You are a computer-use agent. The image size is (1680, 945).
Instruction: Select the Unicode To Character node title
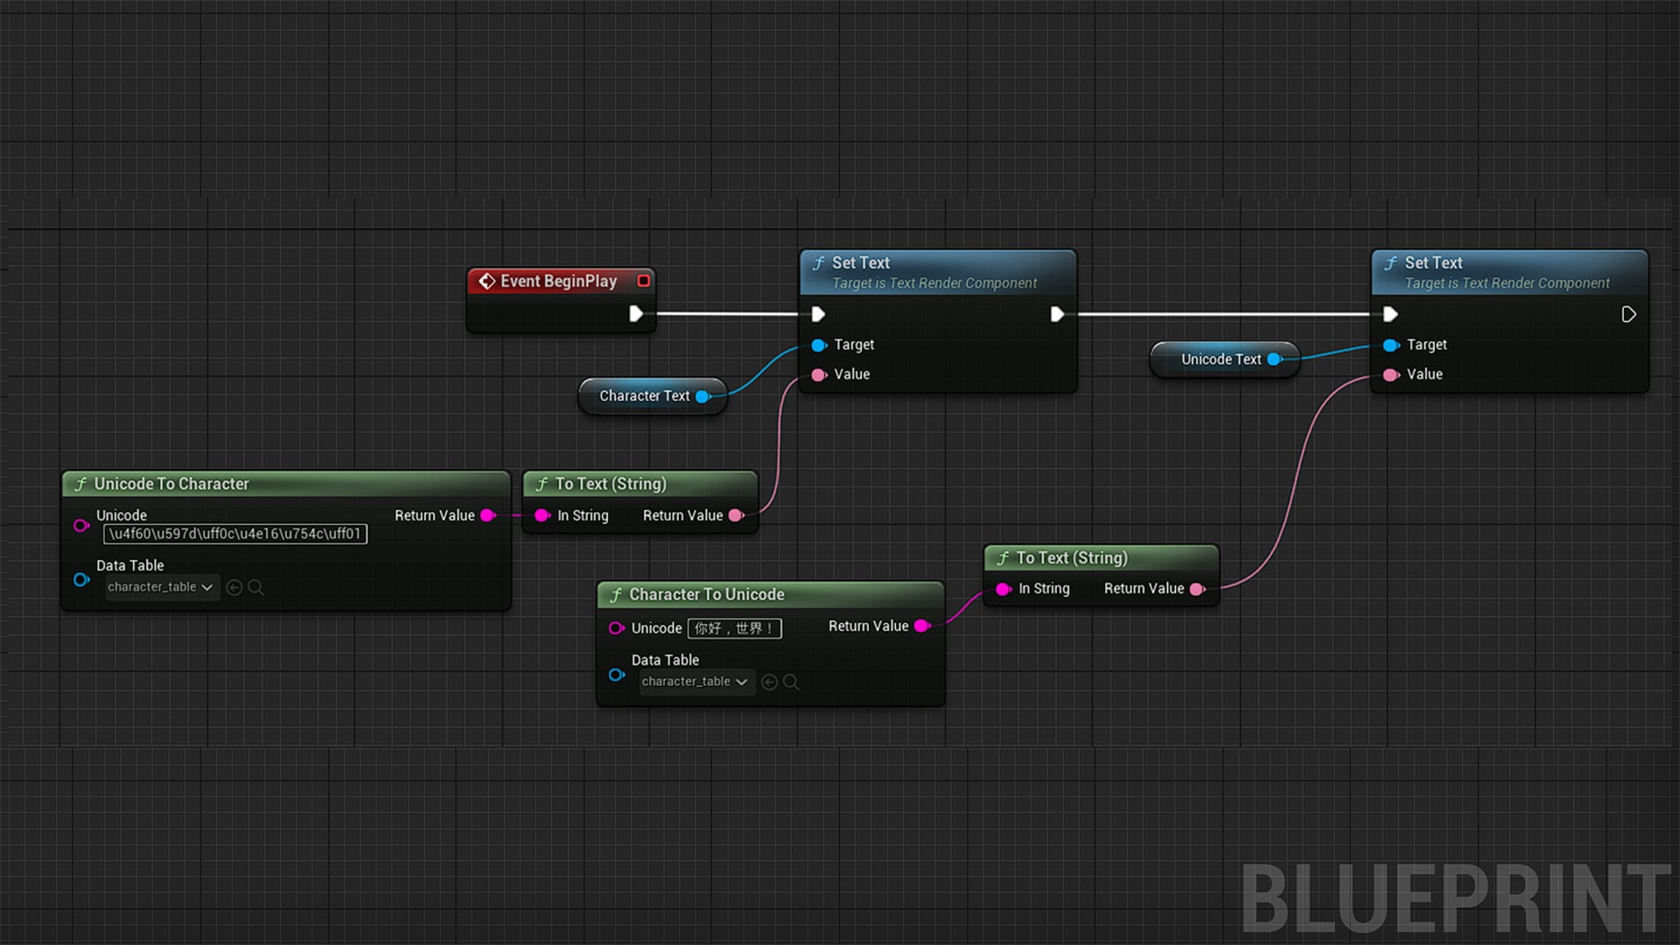pyautogui.click(x=171, y=484)
